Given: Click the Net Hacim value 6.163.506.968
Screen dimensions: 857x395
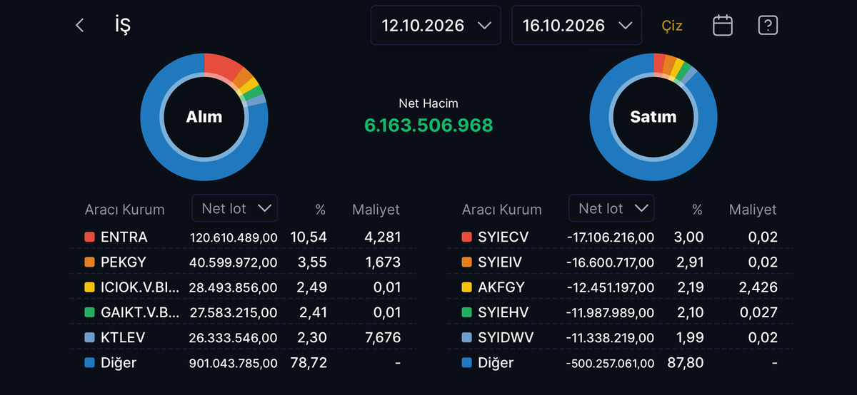Looking at the screenshot, I should point(428,125).
